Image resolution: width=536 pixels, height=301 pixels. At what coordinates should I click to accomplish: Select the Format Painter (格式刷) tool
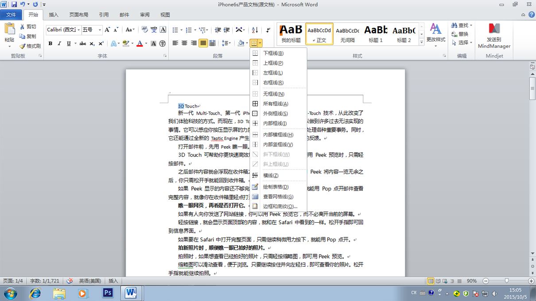click(30, 46)
